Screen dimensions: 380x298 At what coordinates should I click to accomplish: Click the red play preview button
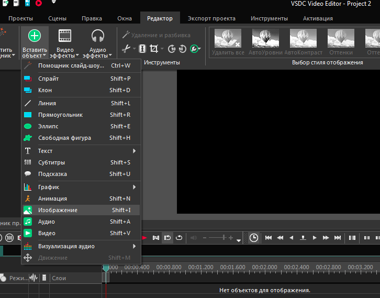144,238
